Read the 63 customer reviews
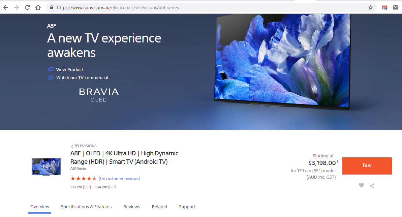The width and height of the screenshot is (402, 217). pyautogui.click(x=119, y=179)
